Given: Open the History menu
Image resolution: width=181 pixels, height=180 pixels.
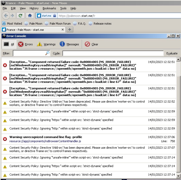Looking at the screenshot, I should tap(34, 8).
